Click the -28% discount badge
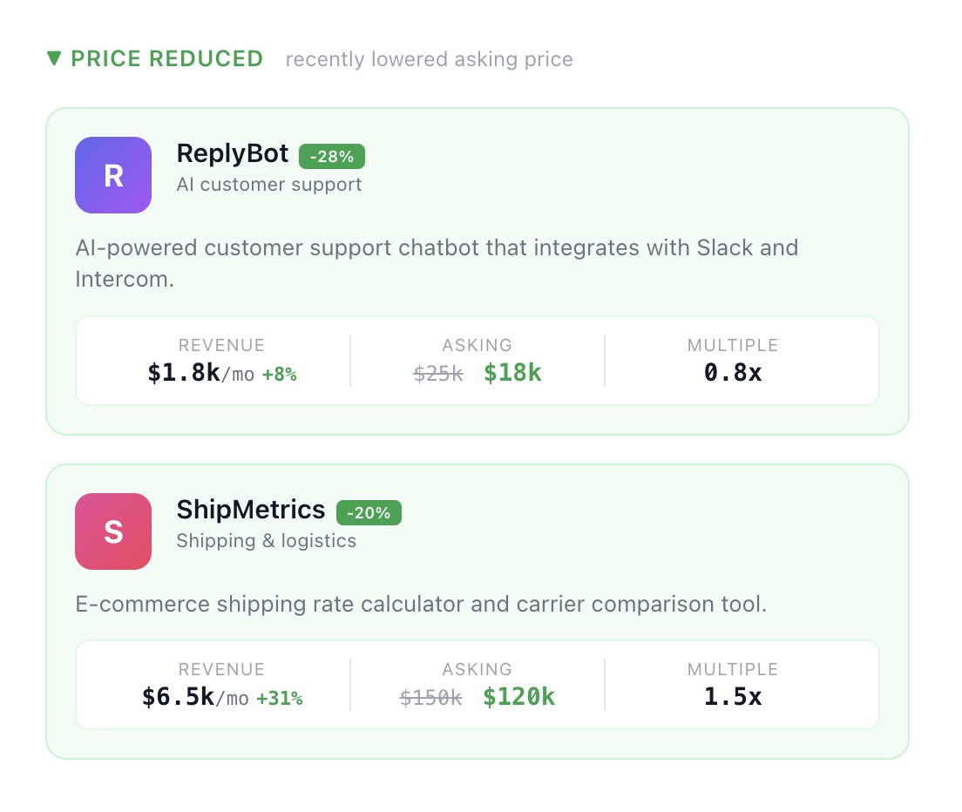The width and height of the screenshot is (962, 812). [x=331, y=157]
